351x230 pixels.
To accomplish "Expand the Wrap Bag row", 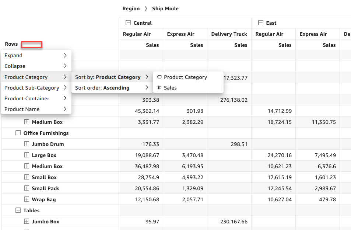I will (27, 199).
